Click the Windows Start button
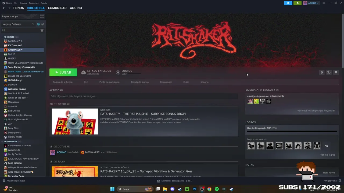The width and height of the screenshot is (344, 193). click(112, 189)
